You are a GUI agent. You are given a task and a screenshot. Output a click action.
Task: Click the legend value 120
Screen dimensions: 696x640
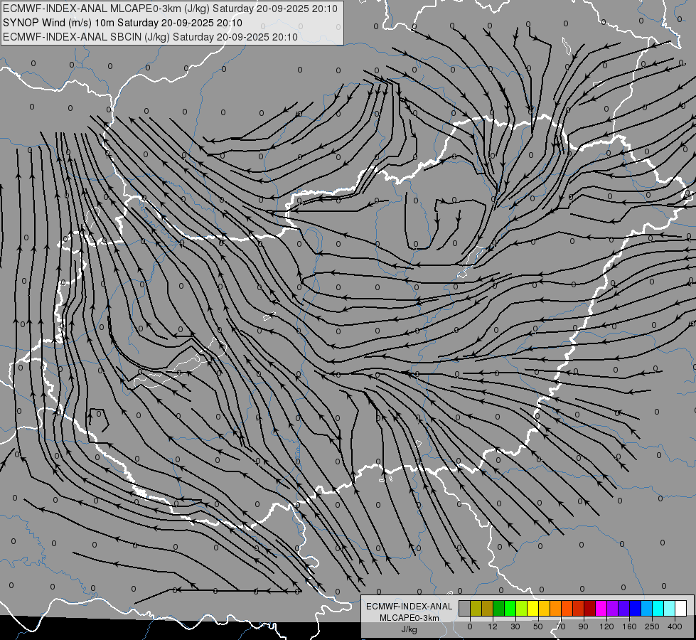click(606, 626)
